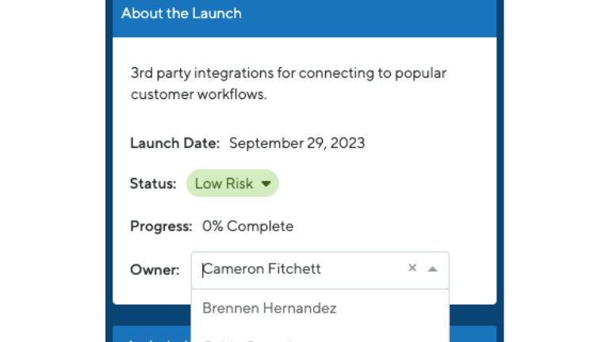Viewport: 609px width, 342px height.
Task: Click the Low Risk text label
Action: 224,184
